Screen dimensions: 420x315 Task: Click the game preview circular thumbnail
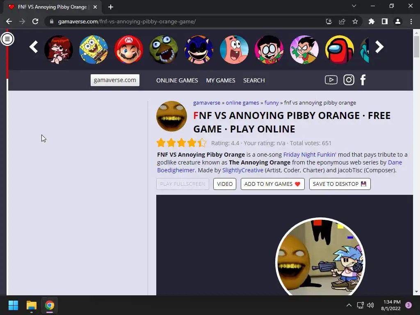tap(320, 256)
